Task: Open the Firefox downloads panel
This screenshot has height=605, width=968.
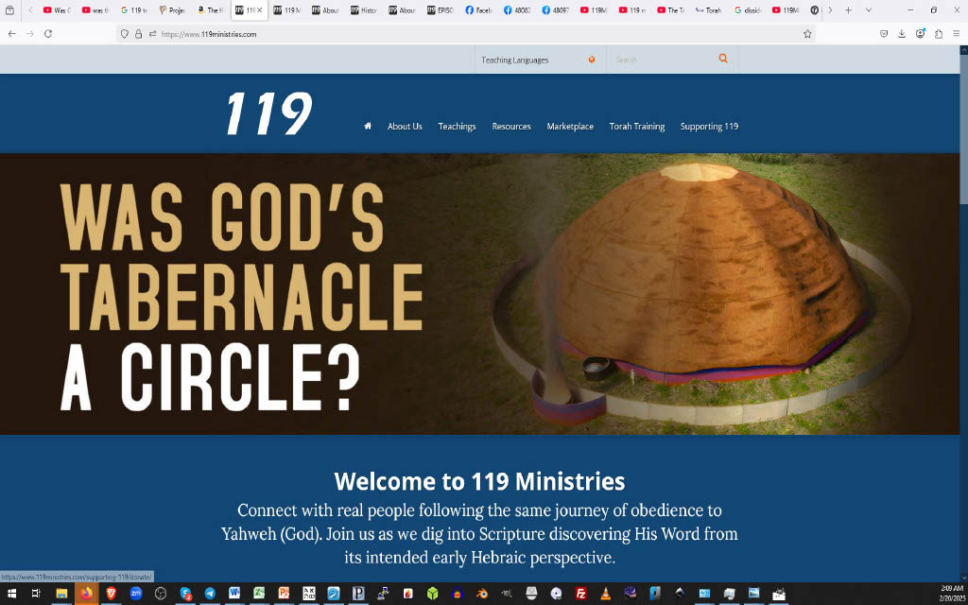Action: [x=902, y=33]
